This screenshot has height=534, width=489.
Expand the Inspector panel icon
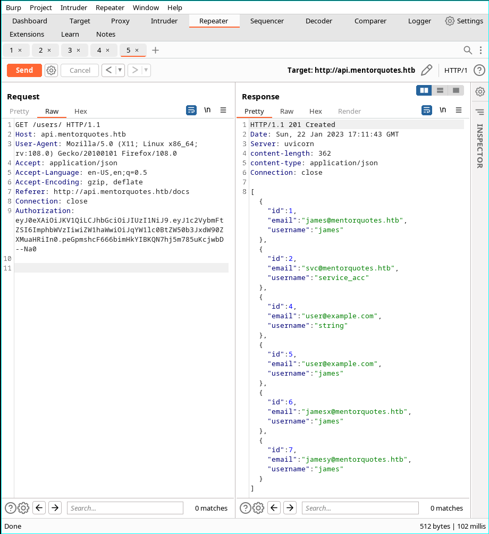(x=480, y=112)
